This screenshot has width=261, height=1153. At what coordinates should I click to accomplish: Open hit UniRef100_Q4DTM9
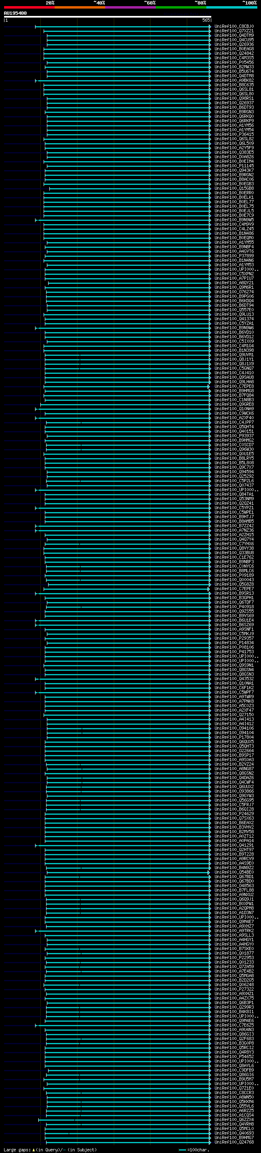[234, 35]
